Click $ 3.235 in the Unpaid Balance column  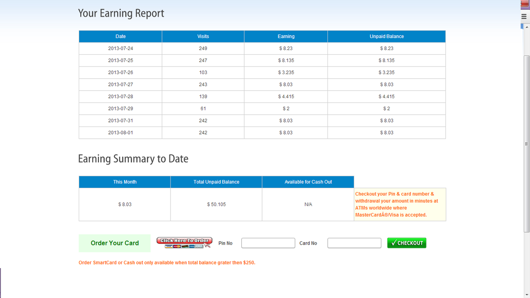387,72
